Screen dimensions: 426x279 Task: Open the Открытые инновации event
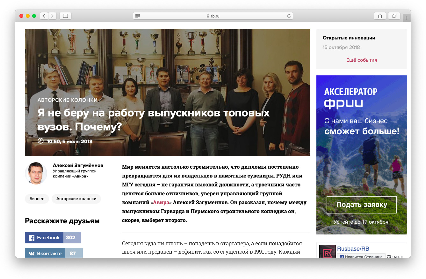point(349,38)
